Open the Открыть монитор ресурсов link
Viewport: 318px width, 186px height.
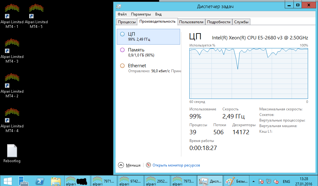[x=176, y=165]
